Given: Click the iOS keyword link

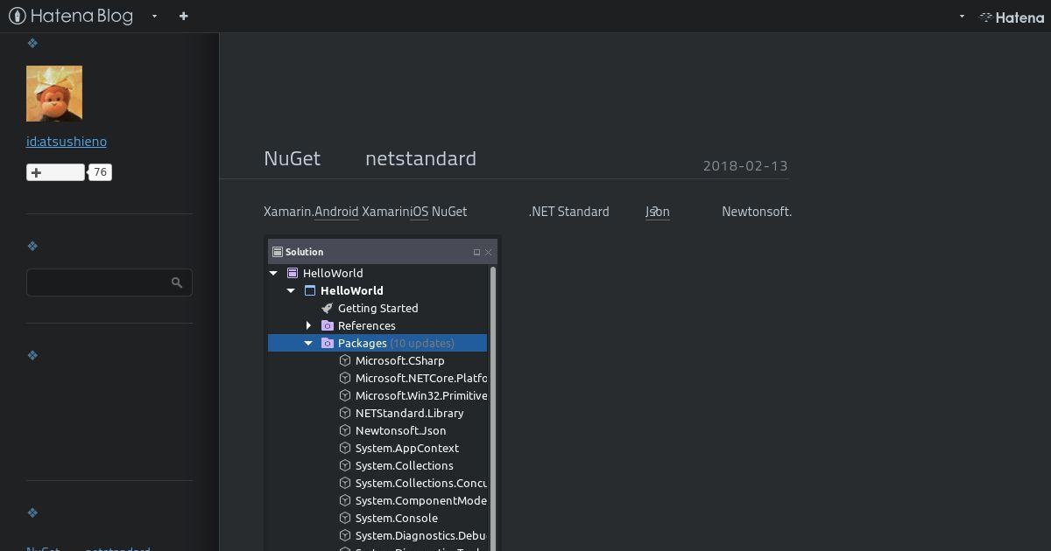Looking at the screenshot, I should pyautogui.click(x=420, y=212).
